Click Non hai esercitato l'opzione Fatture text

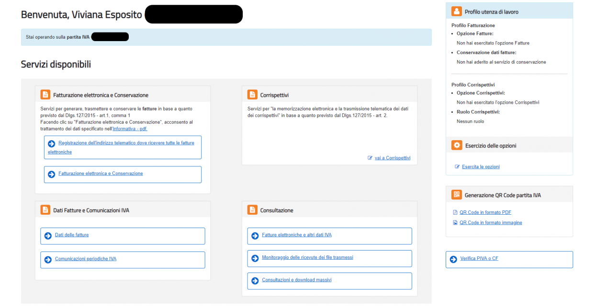(x=493, y=43)
